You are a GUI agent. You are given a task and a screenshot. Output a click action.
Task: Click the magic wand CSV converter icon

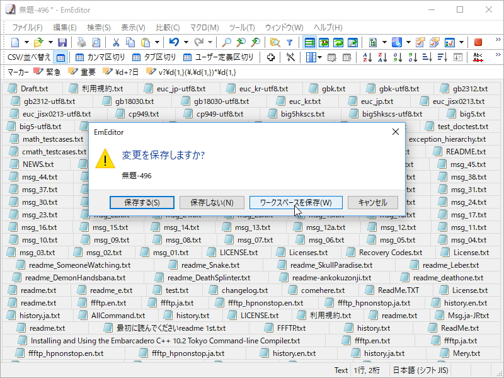click(x=290, y=57)
